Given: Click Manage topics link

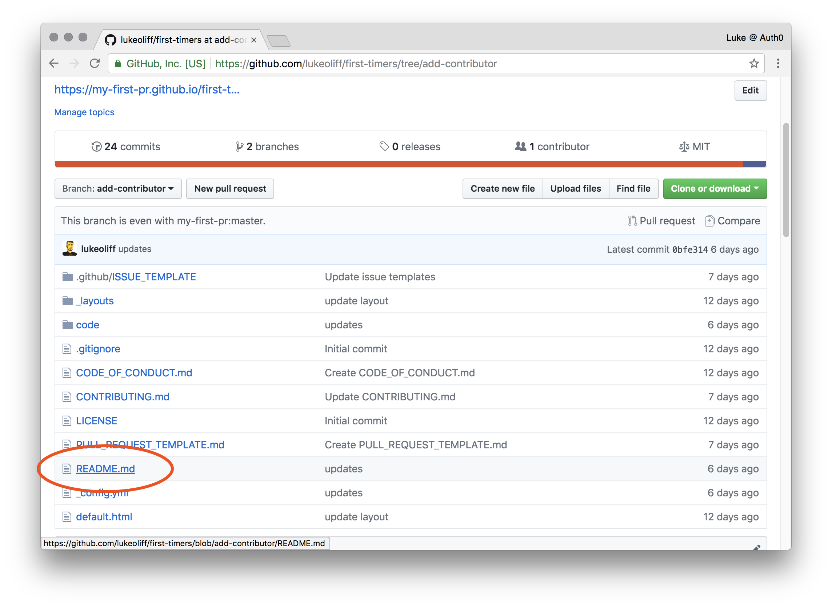Looking at the screenshot, I should click(84, 112).
